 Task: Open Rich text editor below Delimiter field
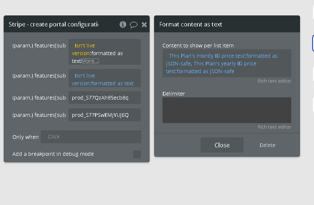tap(274, 127)
